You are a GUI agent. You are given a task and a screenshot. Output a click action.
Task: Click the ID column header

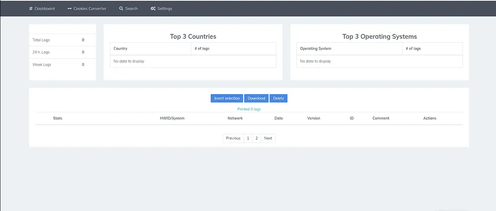click(x=352, y=118)
